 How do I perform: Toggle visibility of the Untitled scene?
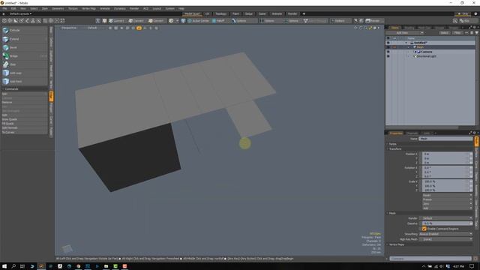(388, 43)
